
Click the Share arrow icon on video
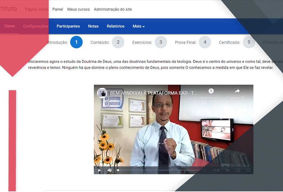coord(237,91)
